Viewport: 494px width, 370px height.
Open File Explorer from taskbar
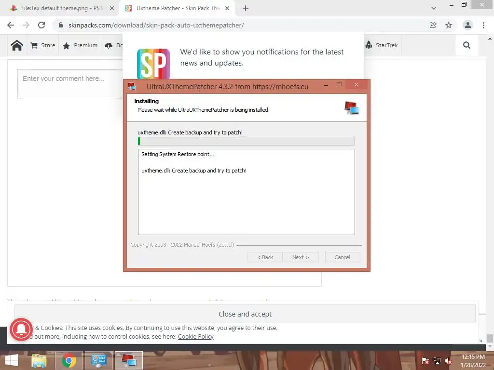[x=39, y=360]
